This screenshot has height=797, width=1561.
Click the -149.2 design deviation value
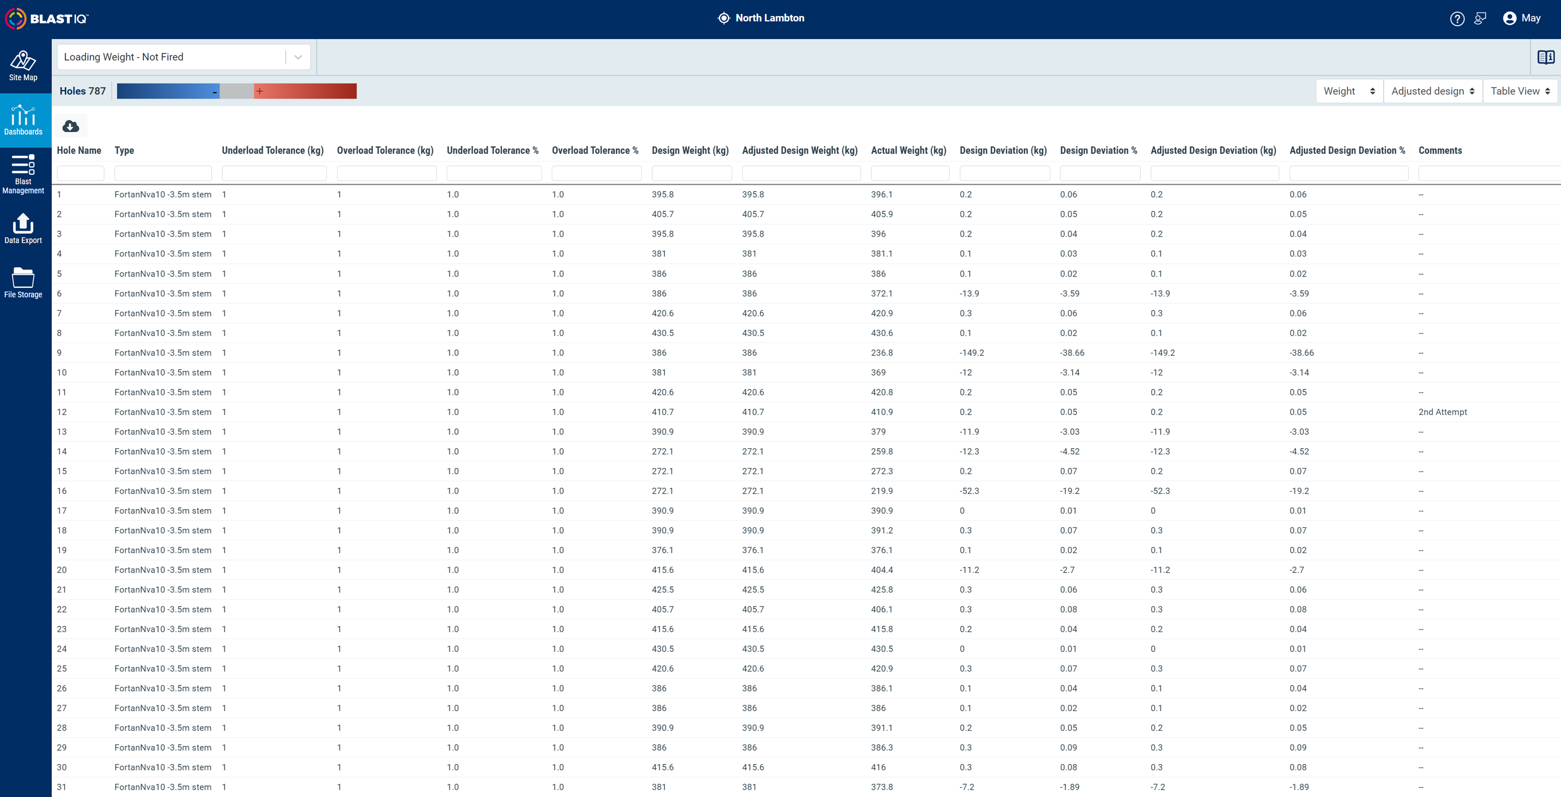(x=971, y=353)
